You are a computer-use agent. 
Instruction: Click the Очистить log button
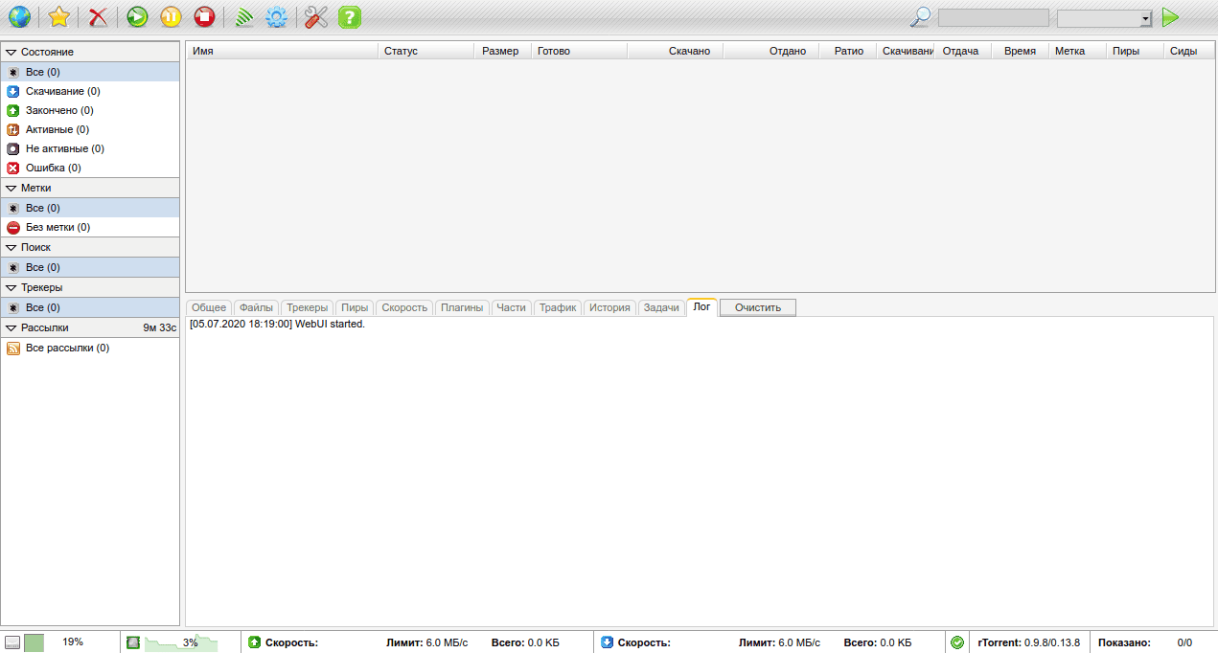[x=758, y=307]
